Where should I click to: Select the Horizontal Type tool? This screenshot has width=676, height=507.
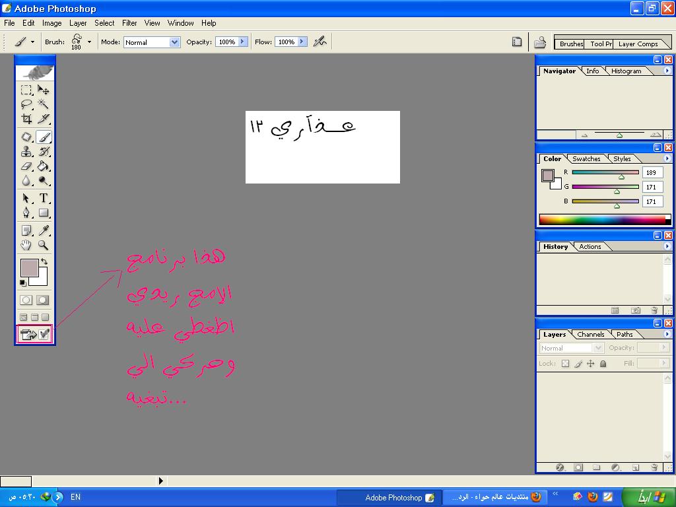click(44, 198)
